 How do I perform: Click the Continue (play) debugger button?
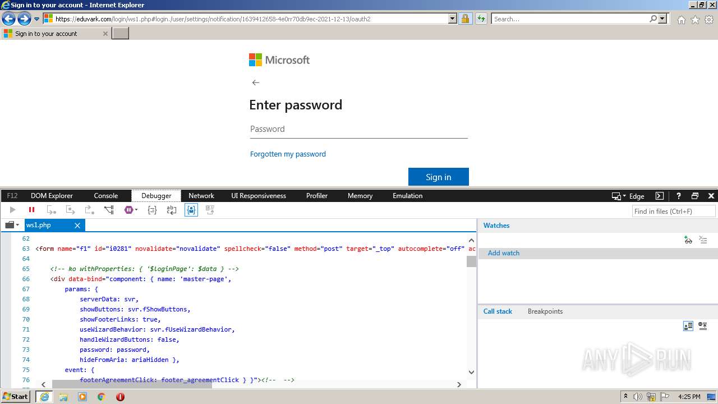12,210
